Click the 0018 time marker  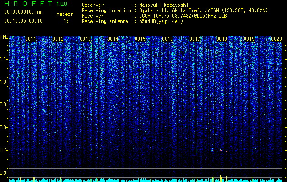pyautogui.click(x=222, y=39)
